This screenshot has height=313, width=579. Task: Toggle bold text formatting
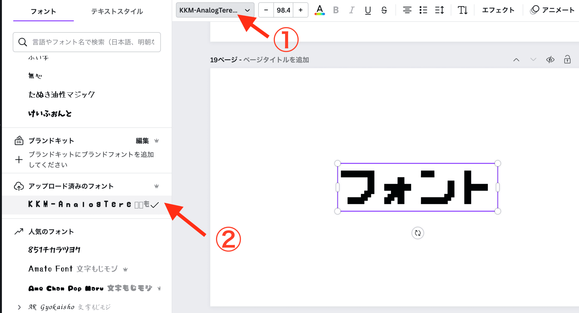[336, 10]
